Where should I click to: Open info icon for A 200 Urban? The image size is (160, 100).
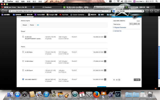coord(105,61)
